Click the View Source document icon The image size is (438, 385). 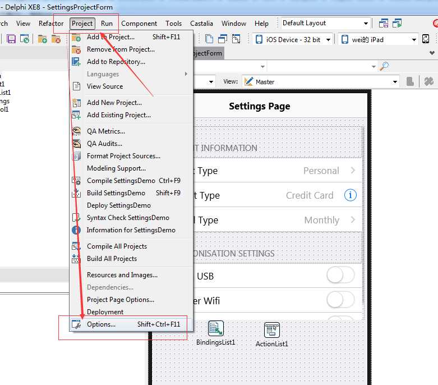tap(76, 86)
